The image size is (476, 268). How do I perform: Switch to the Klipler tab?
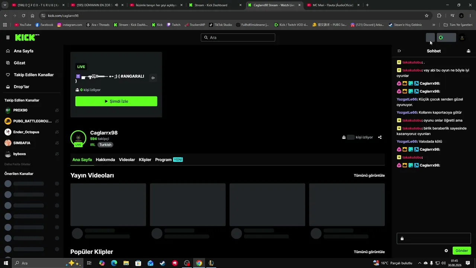[x=145, y=160]
